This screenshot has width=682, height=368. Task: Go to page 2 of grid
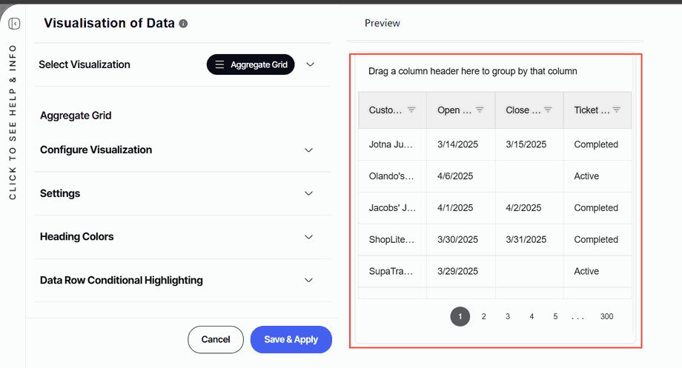483,317
